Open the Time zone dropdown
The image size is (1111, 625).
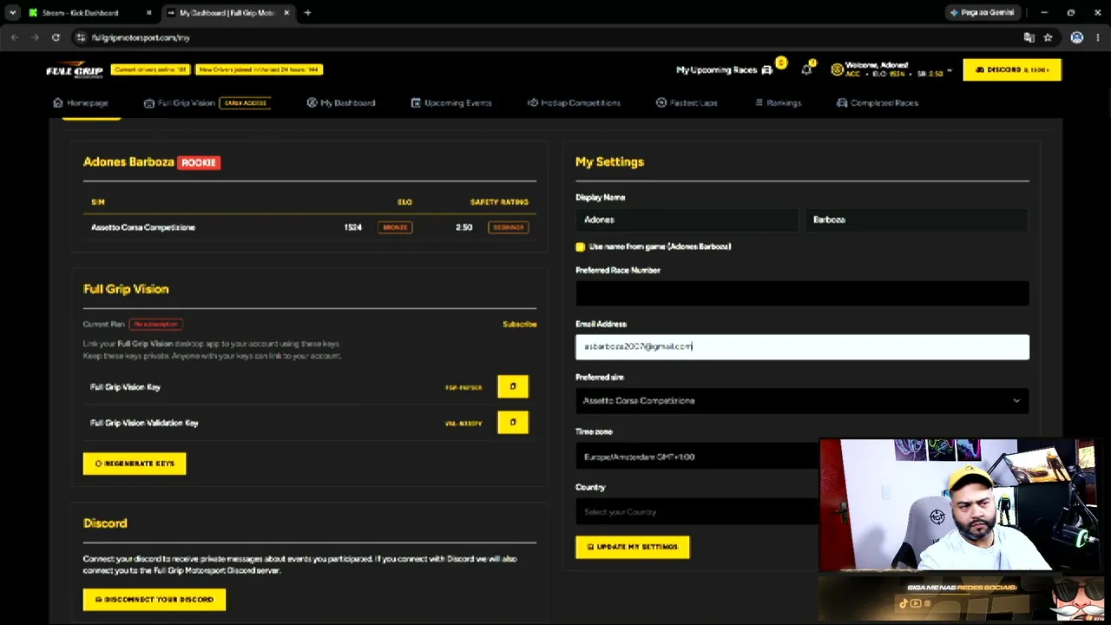697,457
